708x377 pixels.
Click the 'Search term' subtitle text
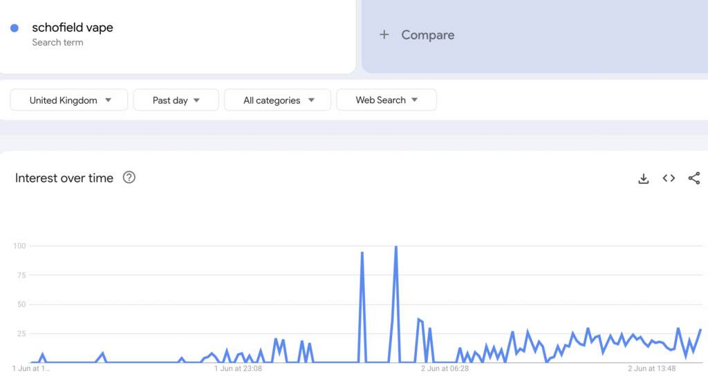(57, 42)
